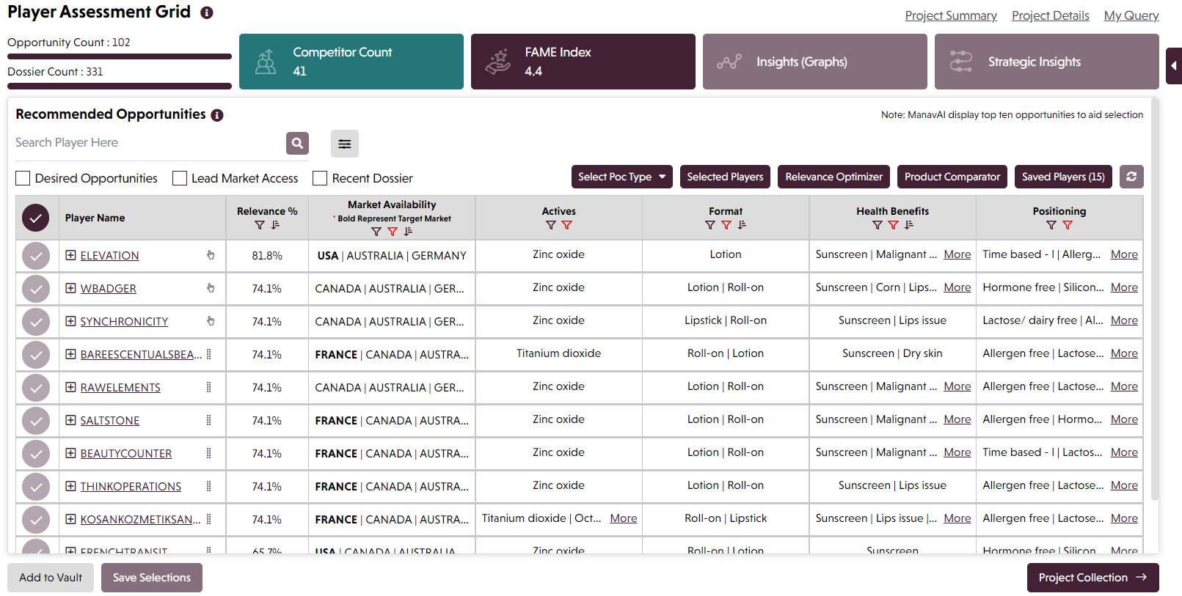The height and width of the screenshot is (596, 1182).
Task: Toggle Lead Market Access checkbox
Action: [x=180, y=178]
